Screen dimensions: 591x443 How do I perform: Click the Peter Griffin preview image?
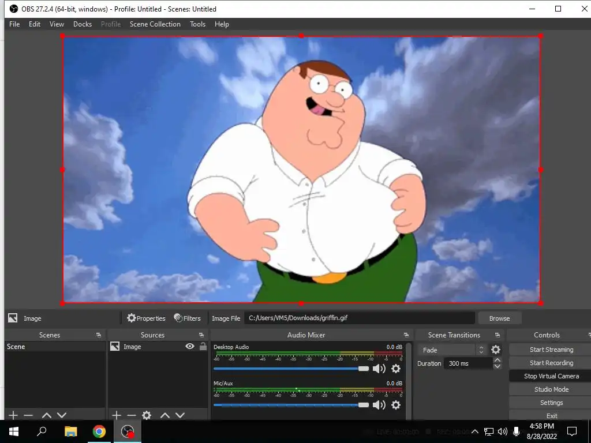click(301, 170)
